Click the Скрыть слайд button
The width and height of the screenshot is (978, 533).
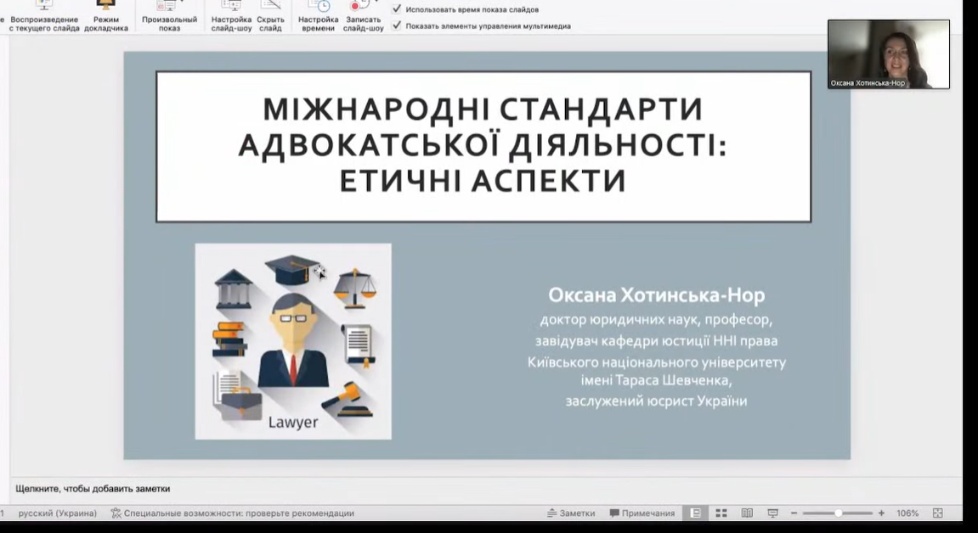[270, 17]
